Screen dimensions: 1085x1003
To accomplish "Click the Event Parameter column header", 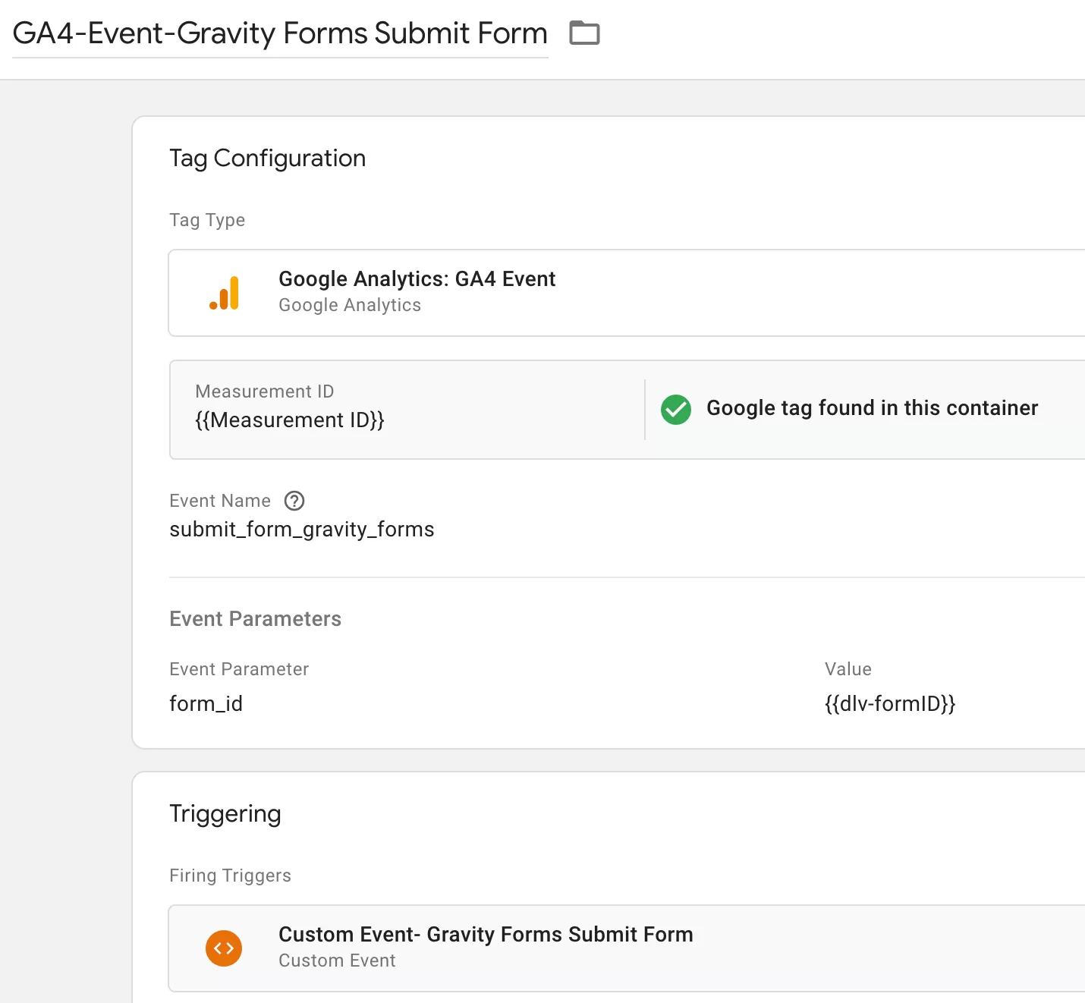I will (x=239, y=669).
